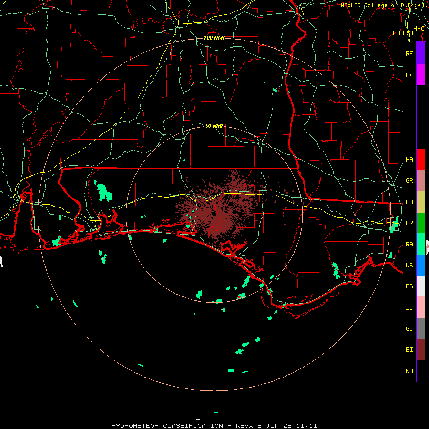Click the RA light green legend swatch

pos(421,244)
